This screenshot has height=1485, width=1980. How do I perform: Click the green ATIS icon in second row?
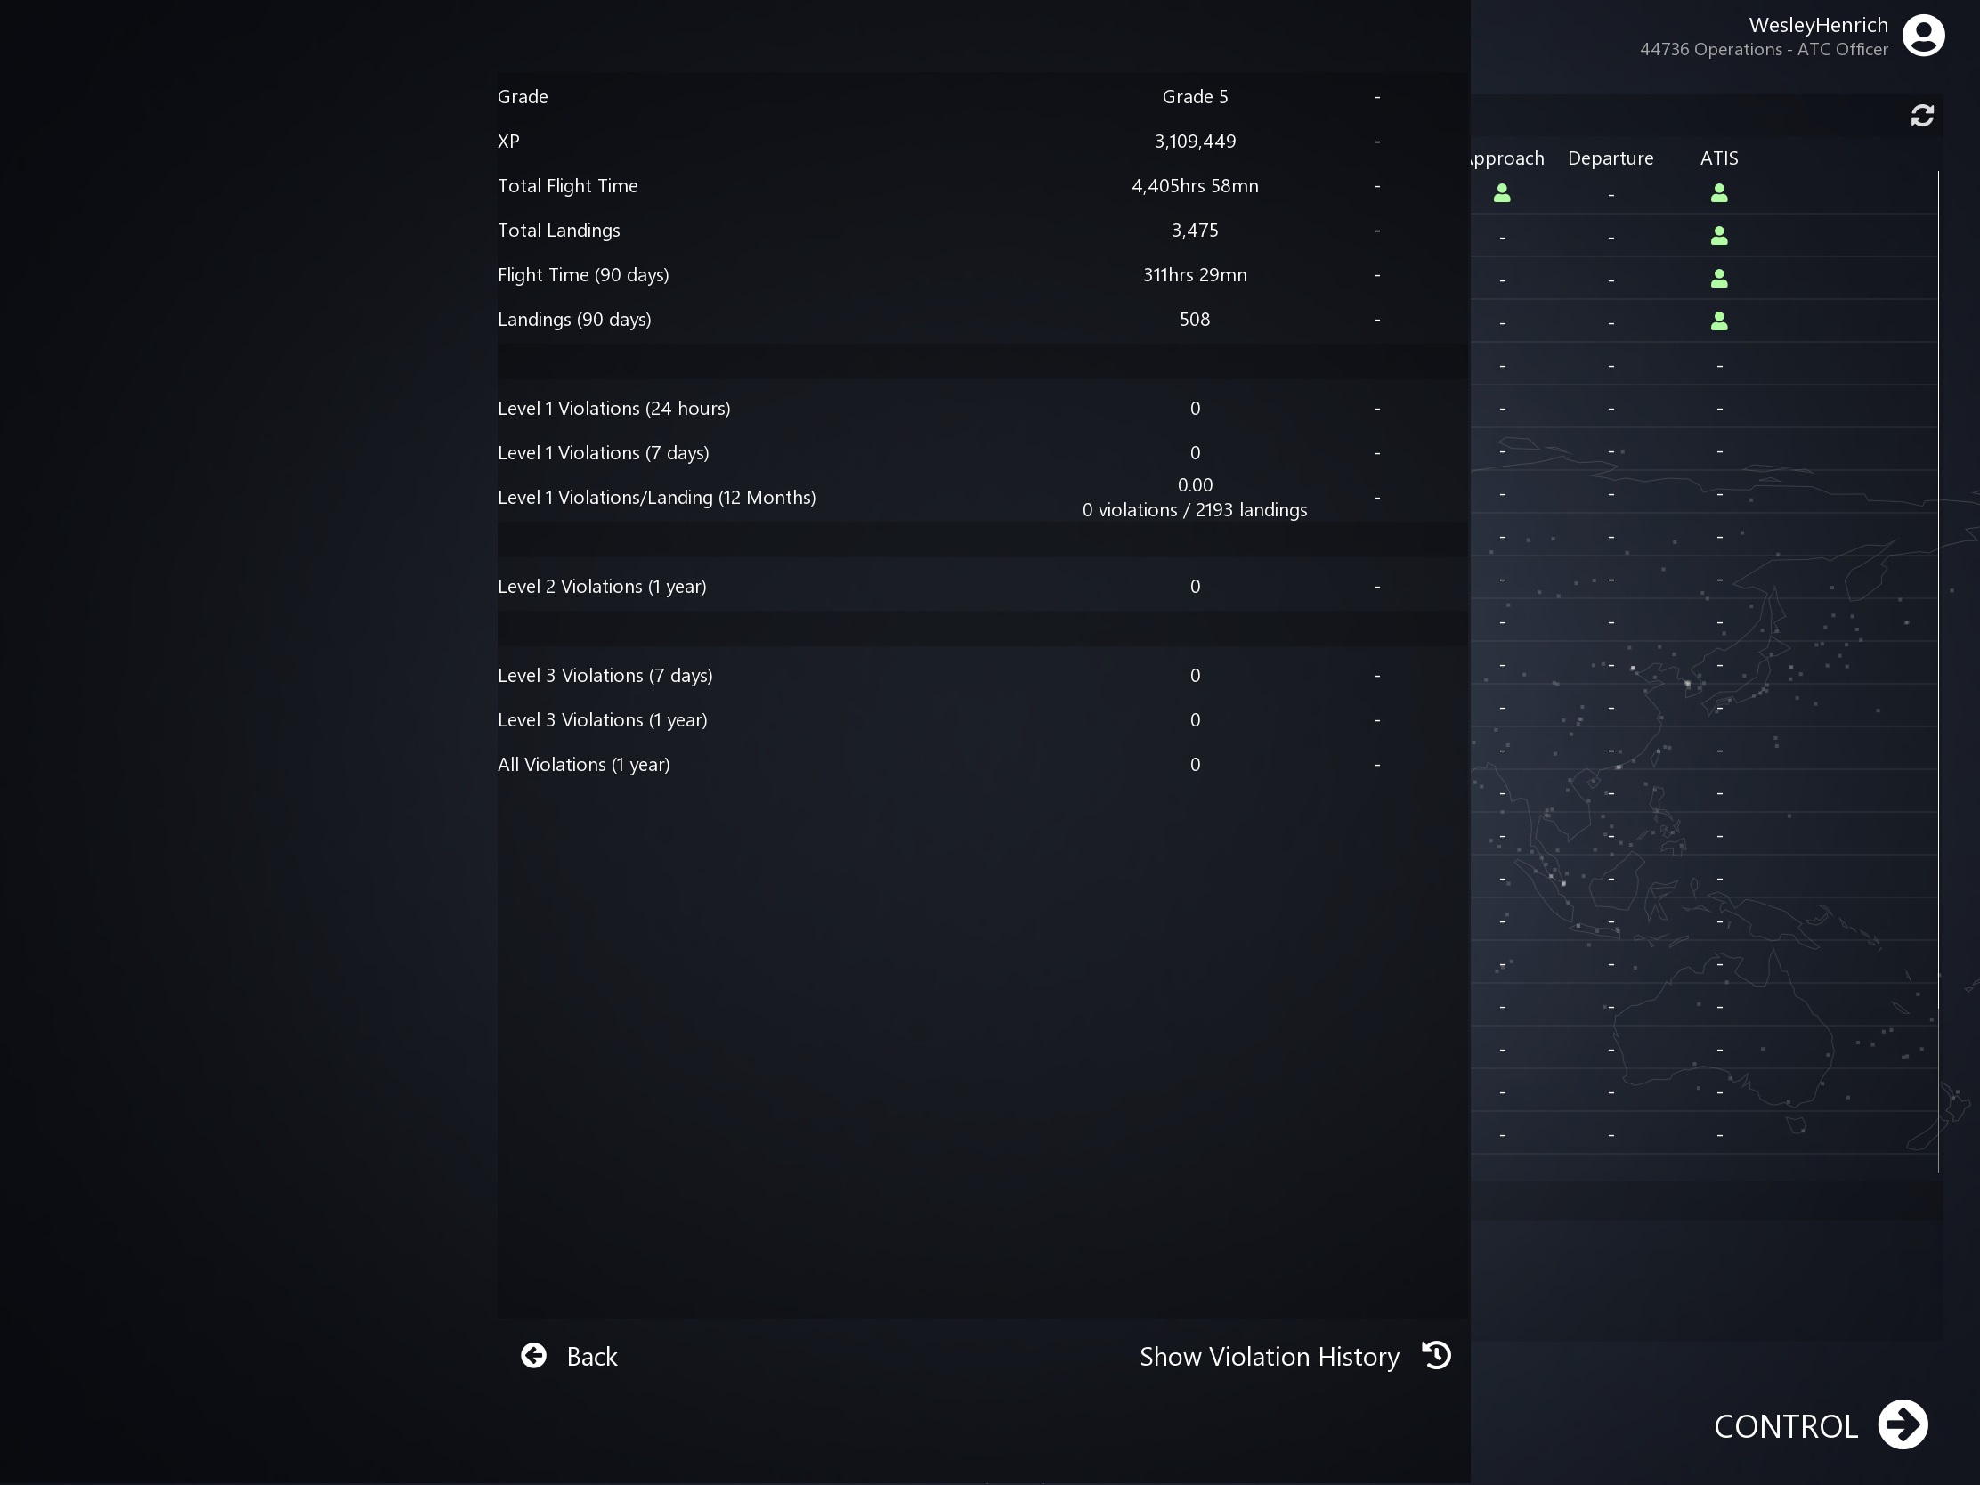click(x=1718, y=236)
